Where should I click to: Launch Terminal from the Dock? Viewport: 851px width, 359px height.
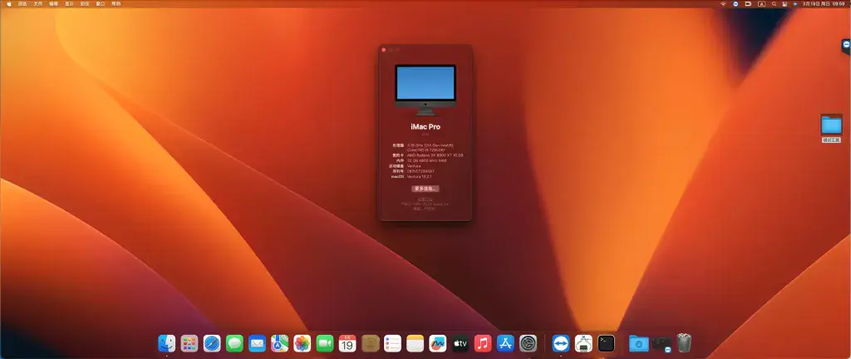606,343
